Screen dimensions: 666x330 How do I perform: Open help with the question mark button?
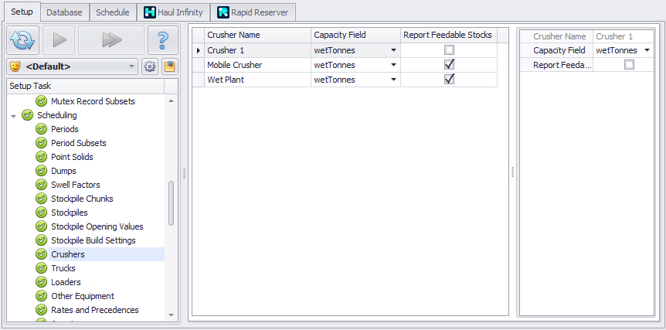coord(163,40)
